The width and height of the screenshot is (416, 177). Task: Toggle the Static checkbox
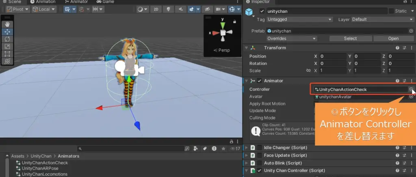tap(391, 11)
